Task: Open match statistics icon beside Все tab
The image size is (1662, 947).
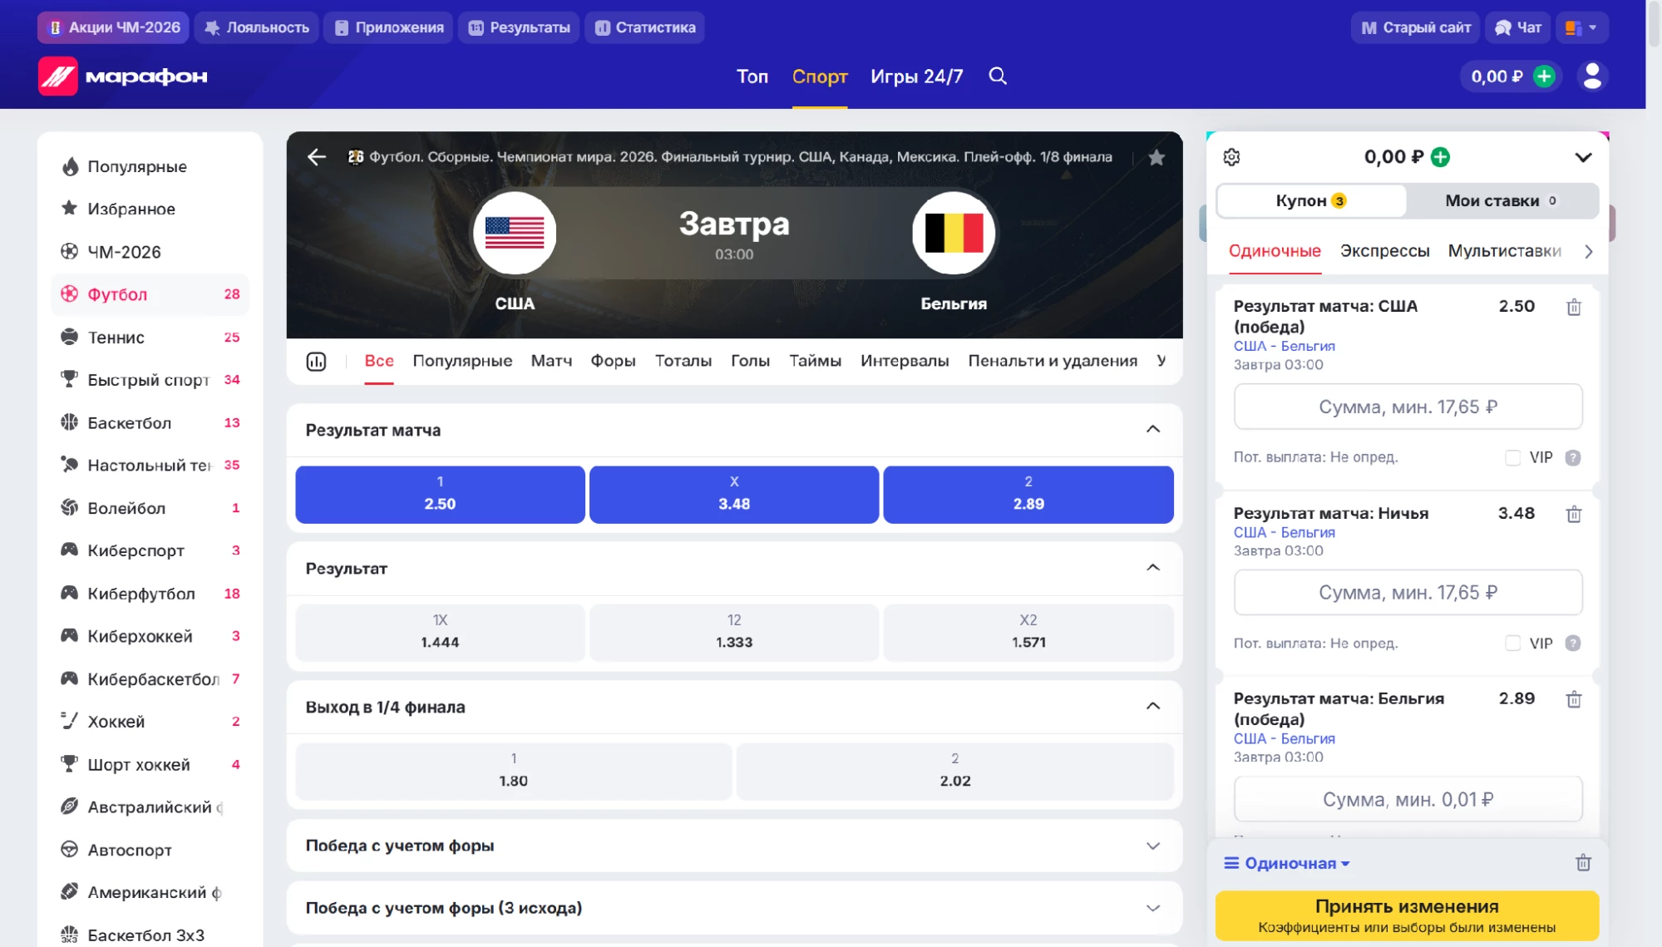Action: (316, 362)
